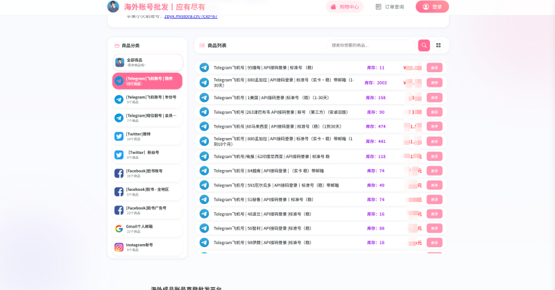Open 订单查询 in the header
555x290 pixels.
pos(389,7)
